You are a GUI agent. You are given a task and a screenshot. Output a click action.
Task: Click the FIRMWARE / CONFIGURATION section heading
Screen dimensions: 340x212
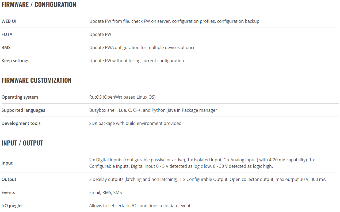[x=39, y=5]
